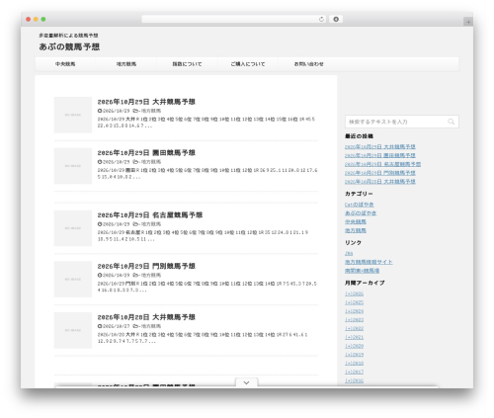Screen dimensions: 494x418
Task: Open the 地方競馬情報サイト link
Action: [x=369, y=262]
